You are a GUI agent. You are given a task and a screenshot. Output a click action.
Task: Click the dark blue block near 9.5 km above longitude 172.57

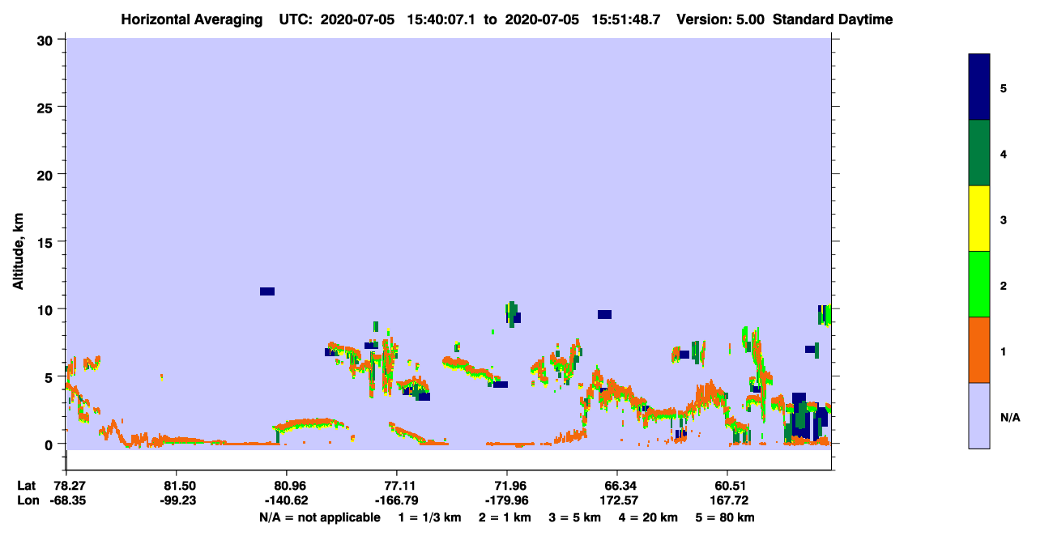604,314
